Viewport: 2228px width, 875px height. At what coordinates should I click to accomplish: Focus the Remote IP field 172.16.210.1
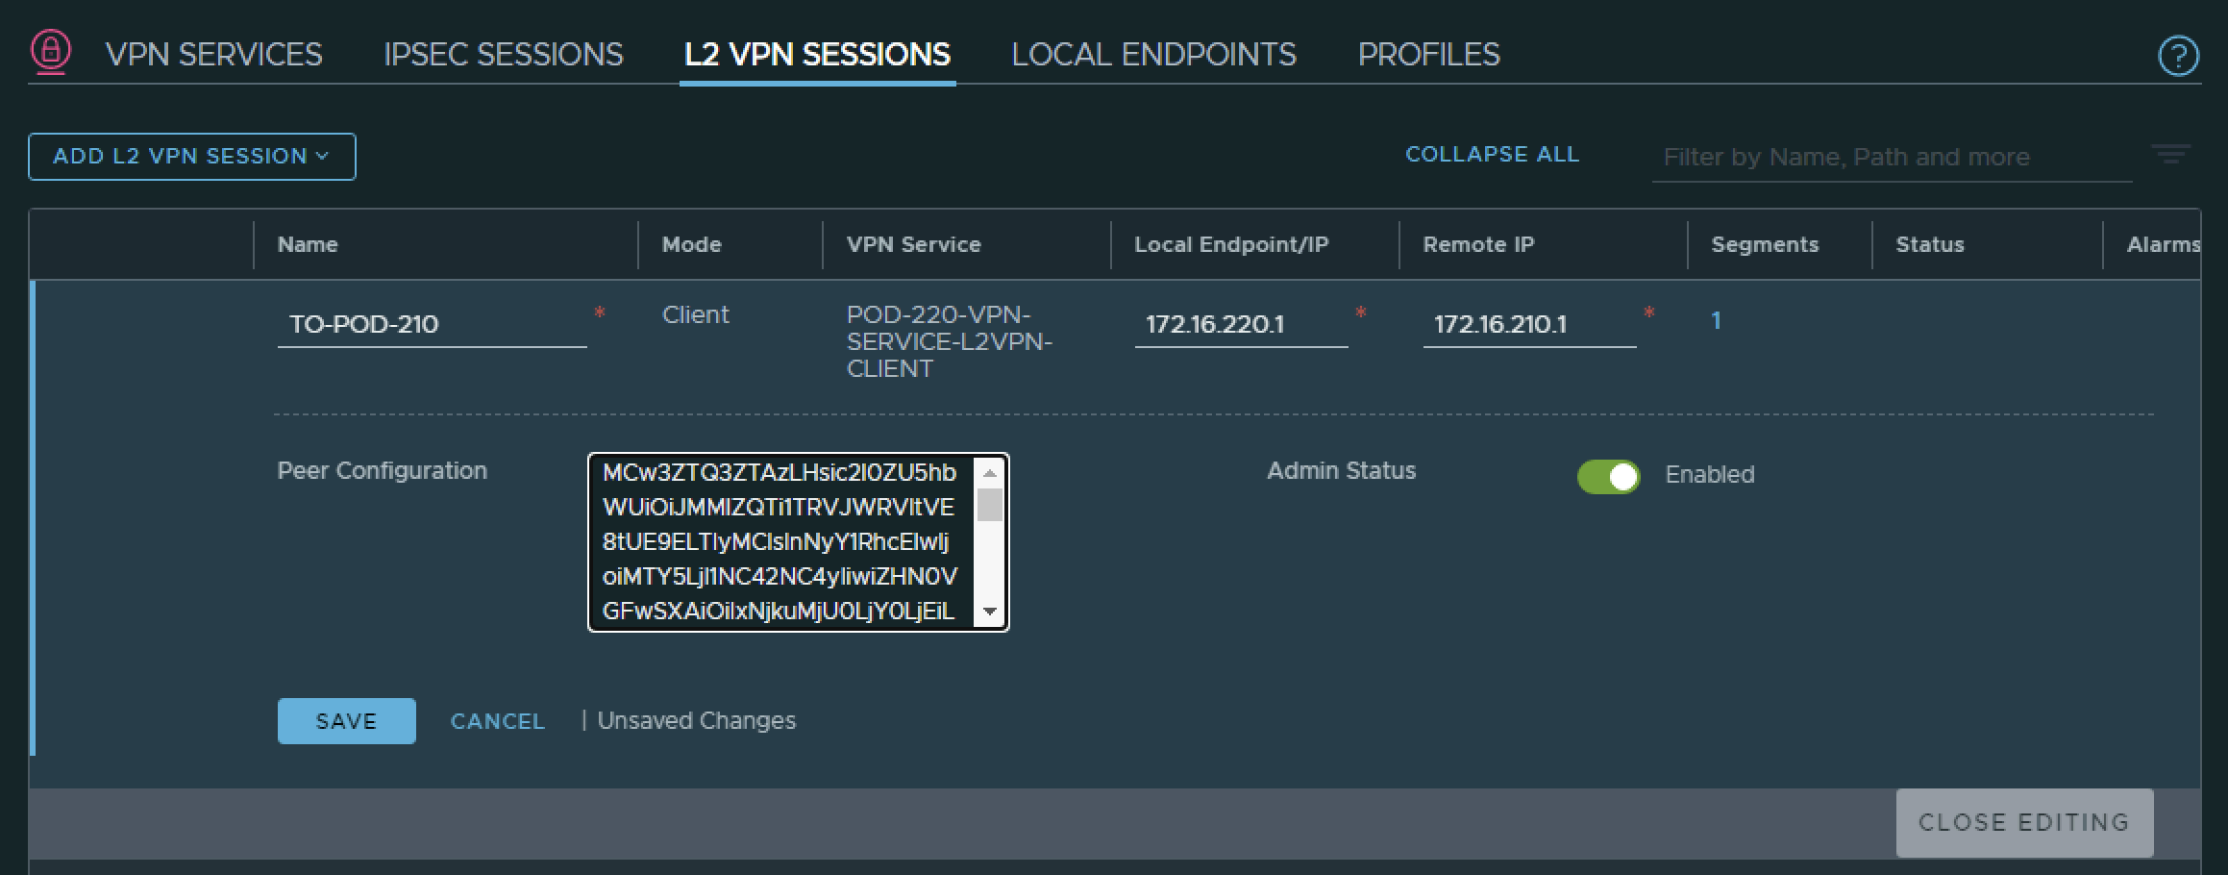(1528, 325)
